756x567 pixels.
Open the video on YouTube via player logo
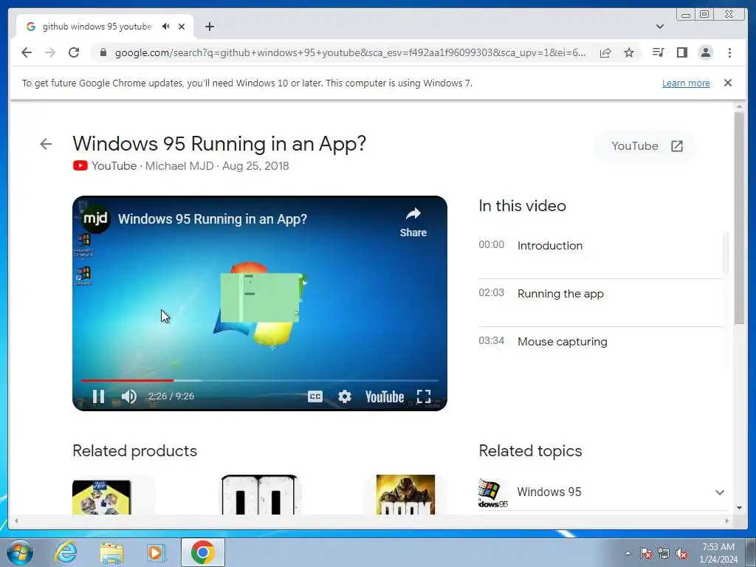[384, 396]
